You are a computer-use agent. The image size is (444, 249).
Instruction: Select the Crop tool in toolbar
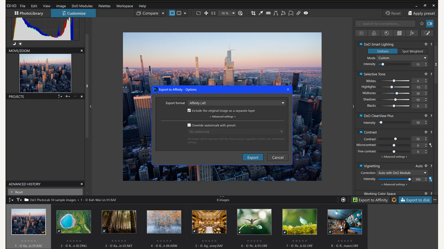click(253, 13)
